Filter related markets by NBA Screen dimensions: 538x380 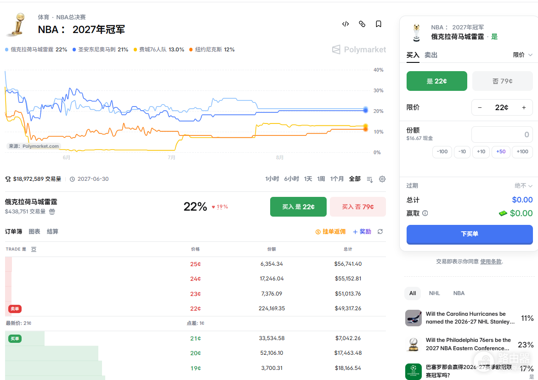click(459, 293)
